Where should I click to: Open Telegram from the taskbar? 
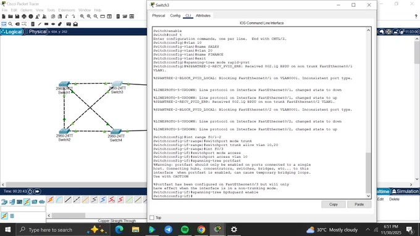(x=168, y=230)
